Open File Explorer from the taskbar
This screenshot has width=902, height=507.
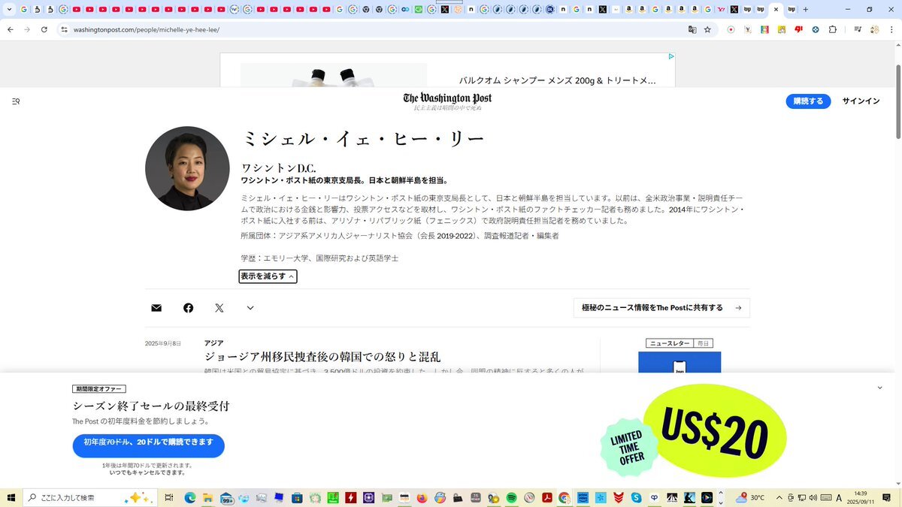[207, 497]
